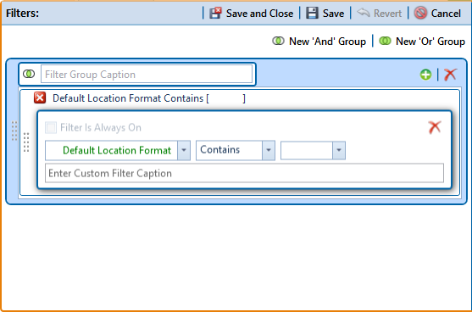Add a filter with green plus icon
This screenshot has height=312, width=472.
425,75
